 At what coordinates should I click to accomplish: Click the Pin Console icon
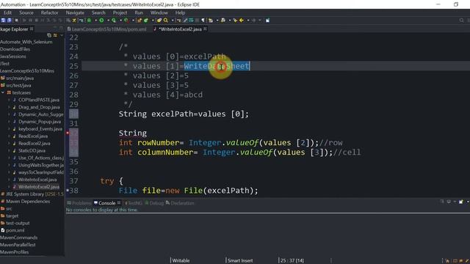(442, 202)
